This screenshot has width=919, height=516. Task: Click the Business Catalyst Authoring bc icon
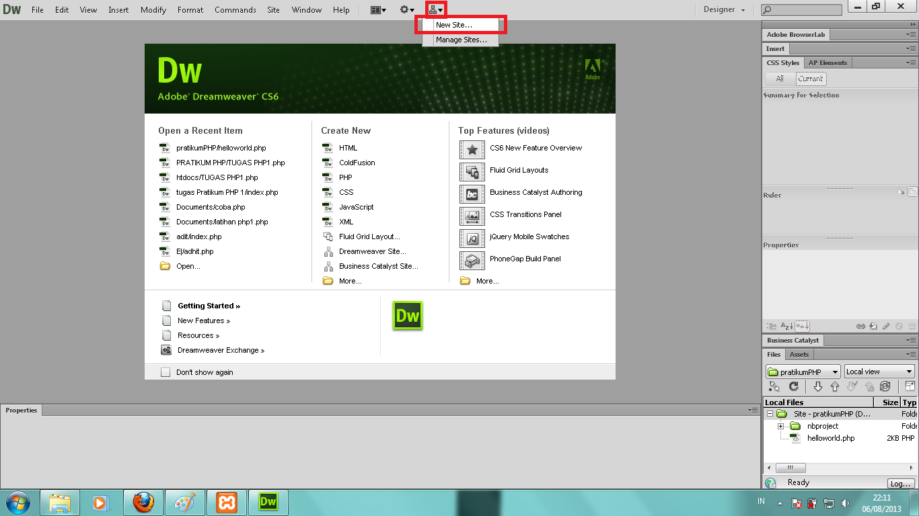[x=472, y=193]
